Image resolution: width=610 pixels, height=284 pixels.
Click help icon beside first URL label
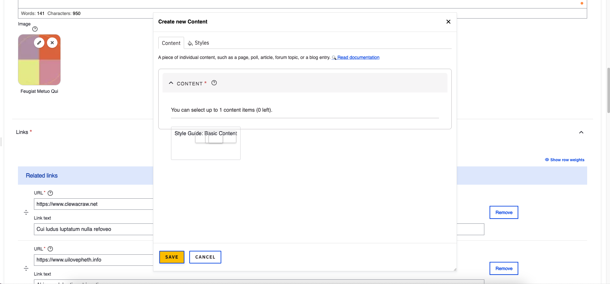point(50,193)
